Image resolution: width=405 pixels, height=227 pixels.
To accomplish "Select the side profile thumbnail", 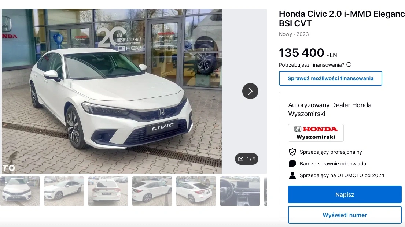I will (64, 191).
